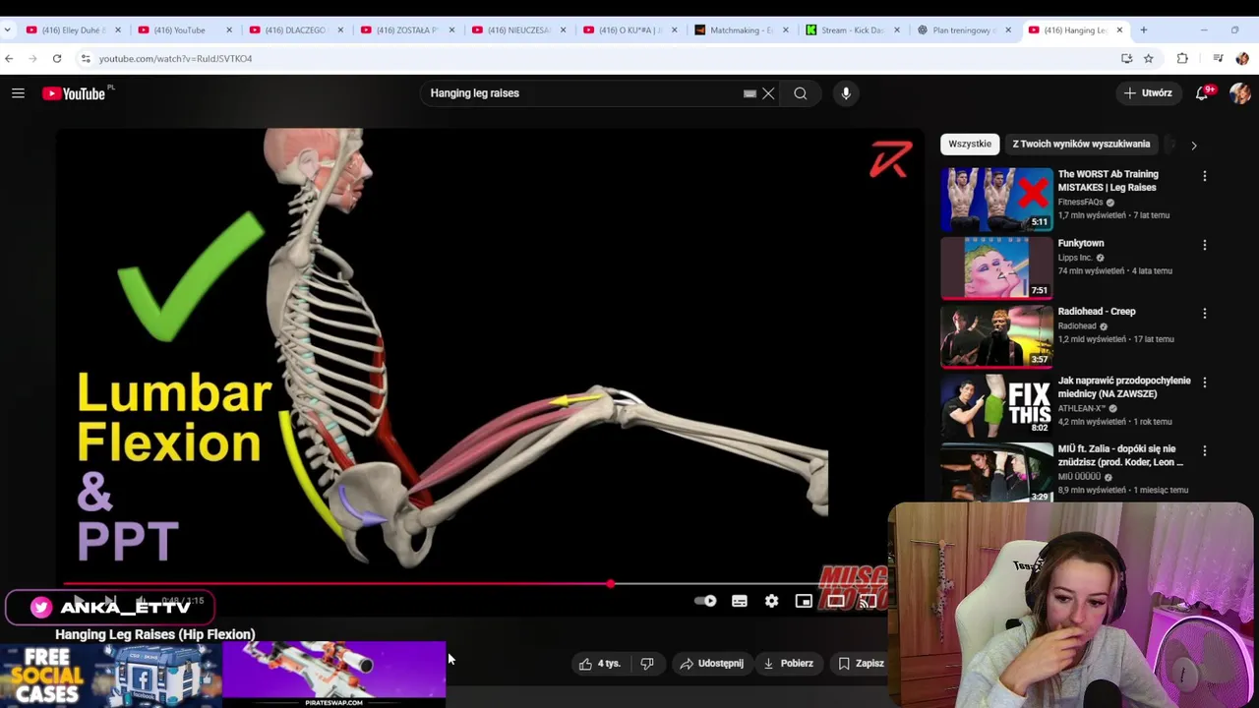Image resolution: width=1259 pixels, height=708 pixels.
Task: Open the on-screen keyboard icon in search
Action: coord(749,93)
